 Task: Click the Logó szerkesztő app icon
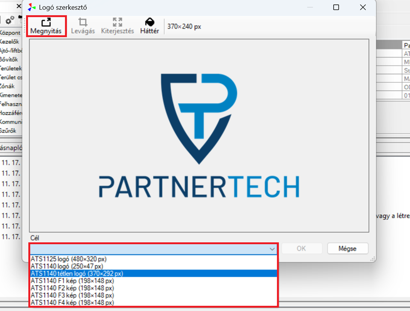point(32,7)
